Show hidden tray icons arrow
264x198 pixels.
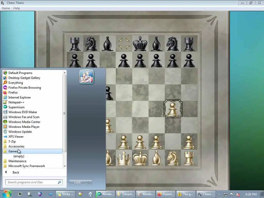(219, 194)
